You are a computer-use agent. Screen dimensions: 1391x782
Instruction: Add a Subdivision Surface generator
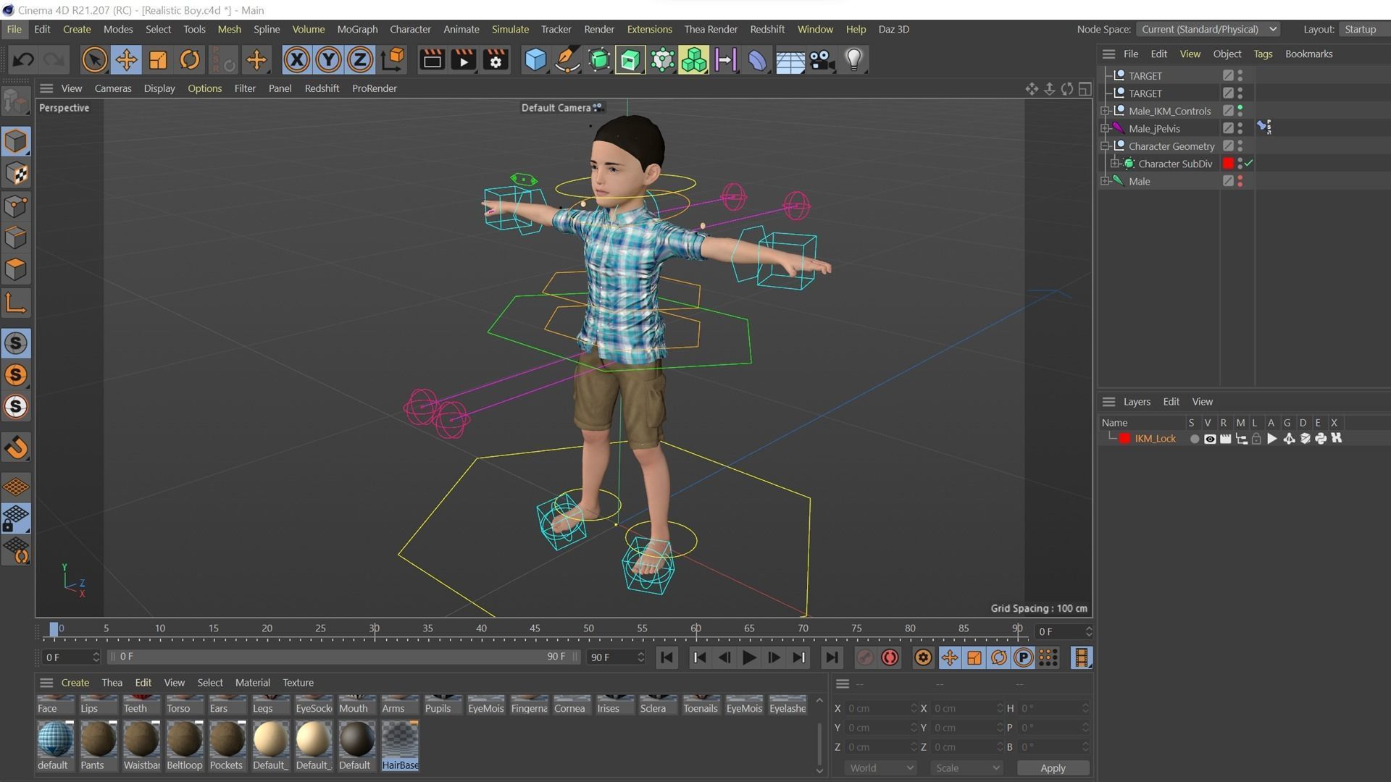tap(598, 60)
